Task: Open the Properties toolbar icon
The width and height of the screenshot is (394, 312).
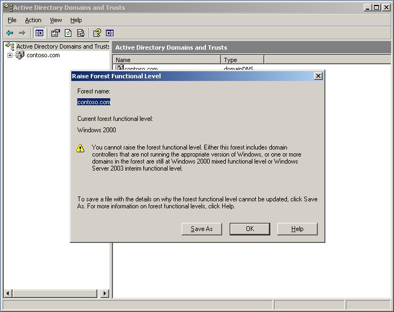Action: coord(55,33)
